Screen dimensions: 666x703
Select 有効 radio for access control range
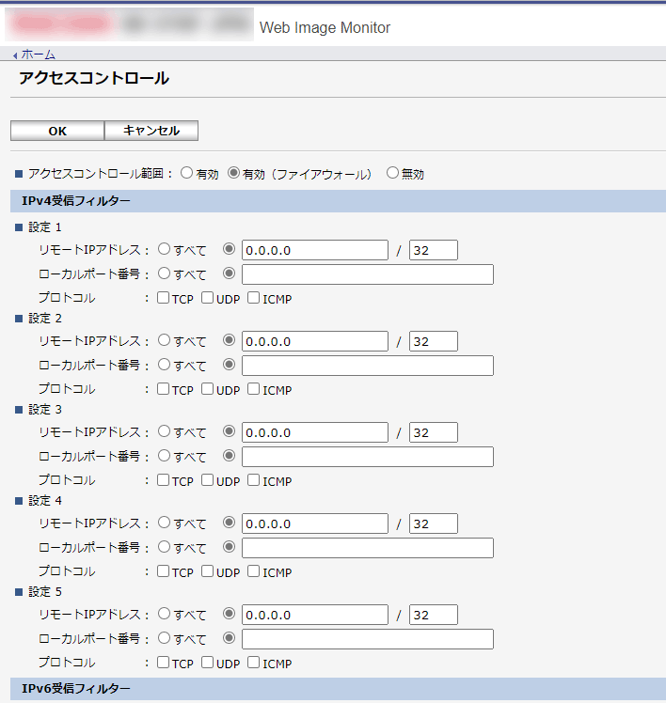187,173
